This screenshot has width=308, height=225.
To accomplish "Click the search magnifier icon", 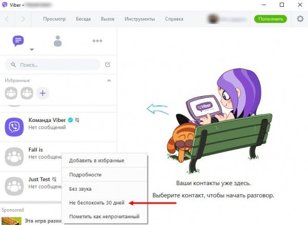I will pyautogui.click(x=13, y=65).
